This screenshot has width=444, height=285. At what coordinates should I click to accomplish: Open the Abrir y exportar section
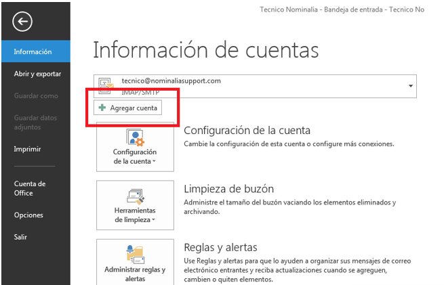[37, 74]
